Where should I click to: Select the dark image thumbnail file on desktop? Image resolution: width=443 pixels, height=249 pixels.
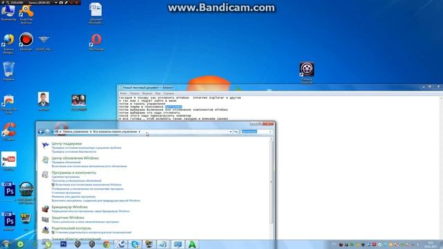[x=79, y=102]
